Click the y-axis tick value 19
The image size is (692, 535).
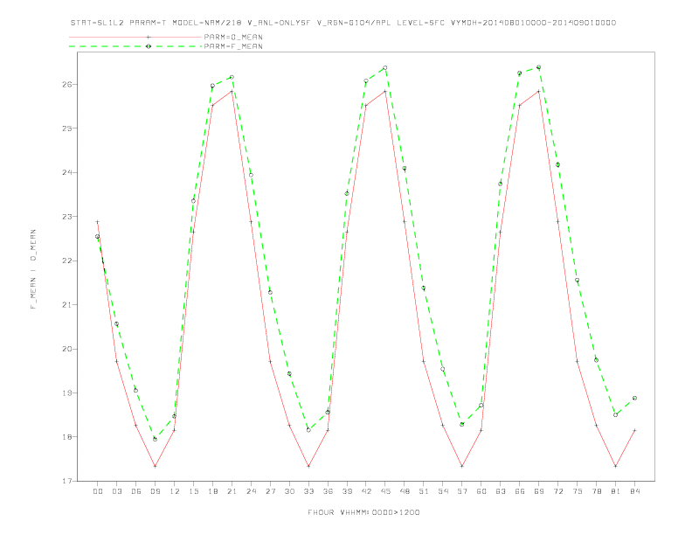[x=67, y=393]
